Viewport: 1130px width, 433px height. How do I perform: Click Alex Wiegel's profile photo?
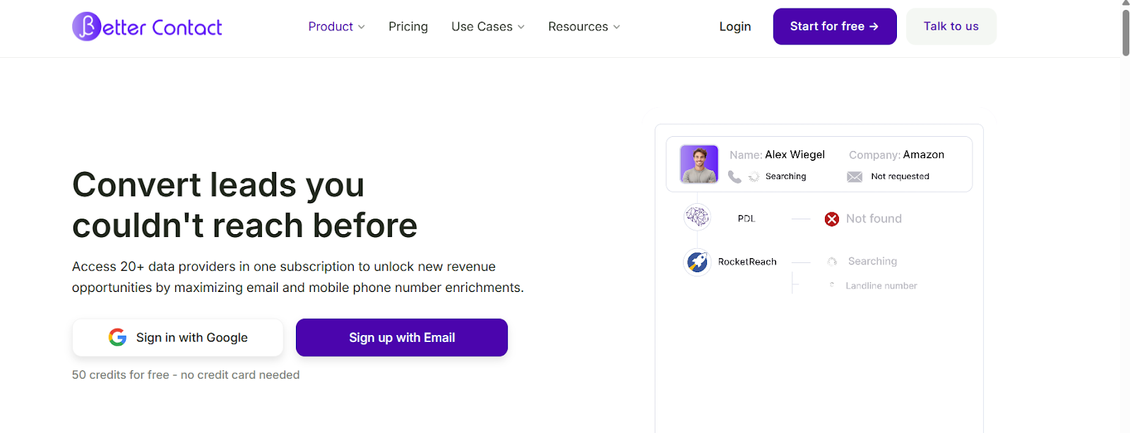698,164
